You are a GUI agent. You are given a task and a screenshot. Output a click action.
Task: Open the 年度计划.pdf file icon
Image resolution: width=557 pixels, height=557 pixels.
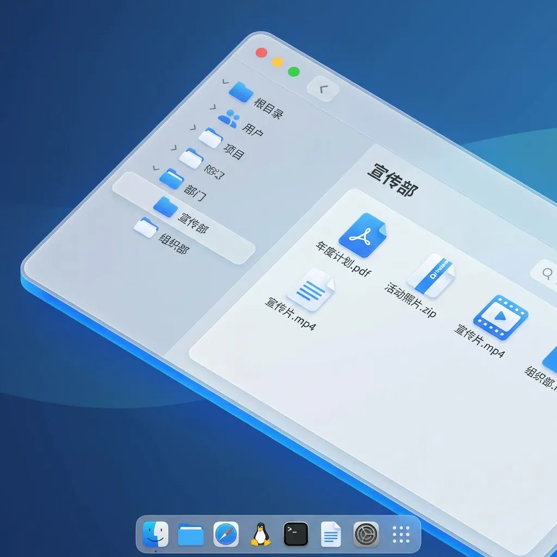pos(362,235)
